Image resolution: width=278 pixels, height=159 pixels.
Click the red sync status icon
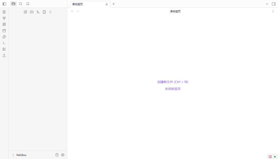(270, 157)
